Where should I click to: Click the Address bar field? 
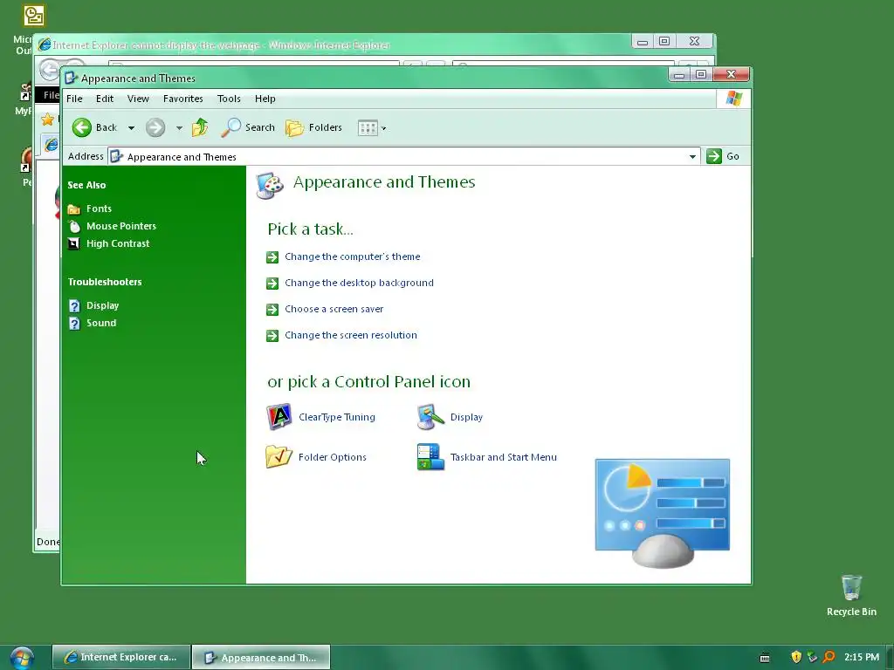click(x=403, y=156)
